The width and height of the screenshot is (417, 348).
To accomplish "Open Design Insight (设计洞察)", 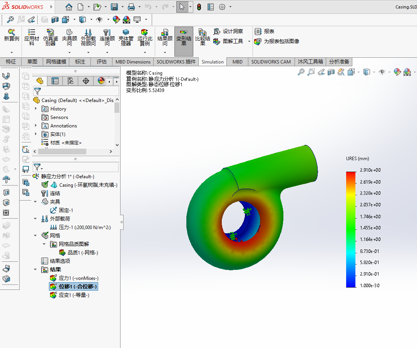I will tap(228, 31).
